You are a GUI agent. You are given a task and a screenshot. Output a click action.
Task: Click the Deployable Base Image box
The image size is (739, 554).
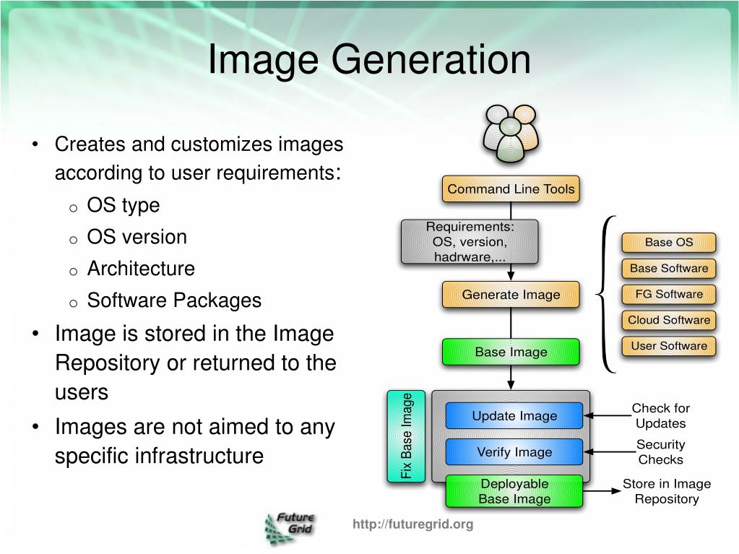coord(514,491)
